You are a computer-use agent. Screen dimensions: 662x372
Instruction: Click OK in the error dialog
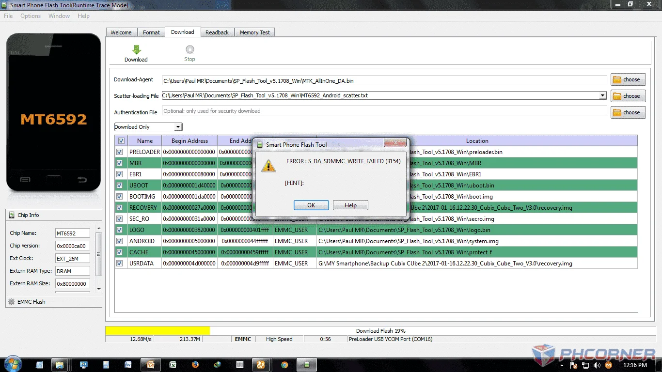pos(311,205)
